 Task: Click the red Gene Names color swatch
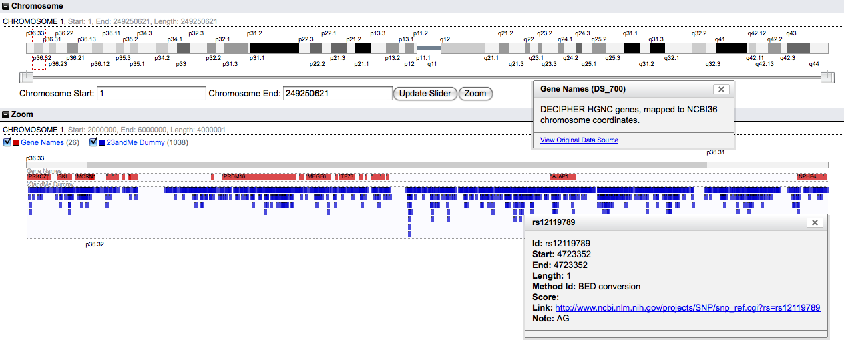[16, 143]
